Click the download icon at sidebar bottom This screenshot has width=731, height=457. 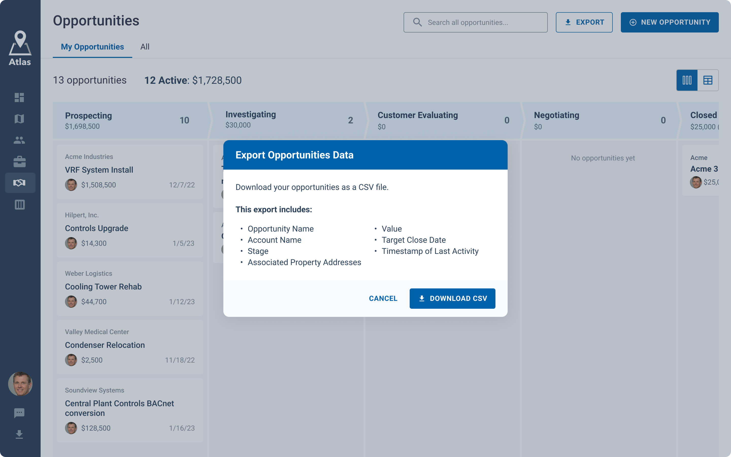19,434
